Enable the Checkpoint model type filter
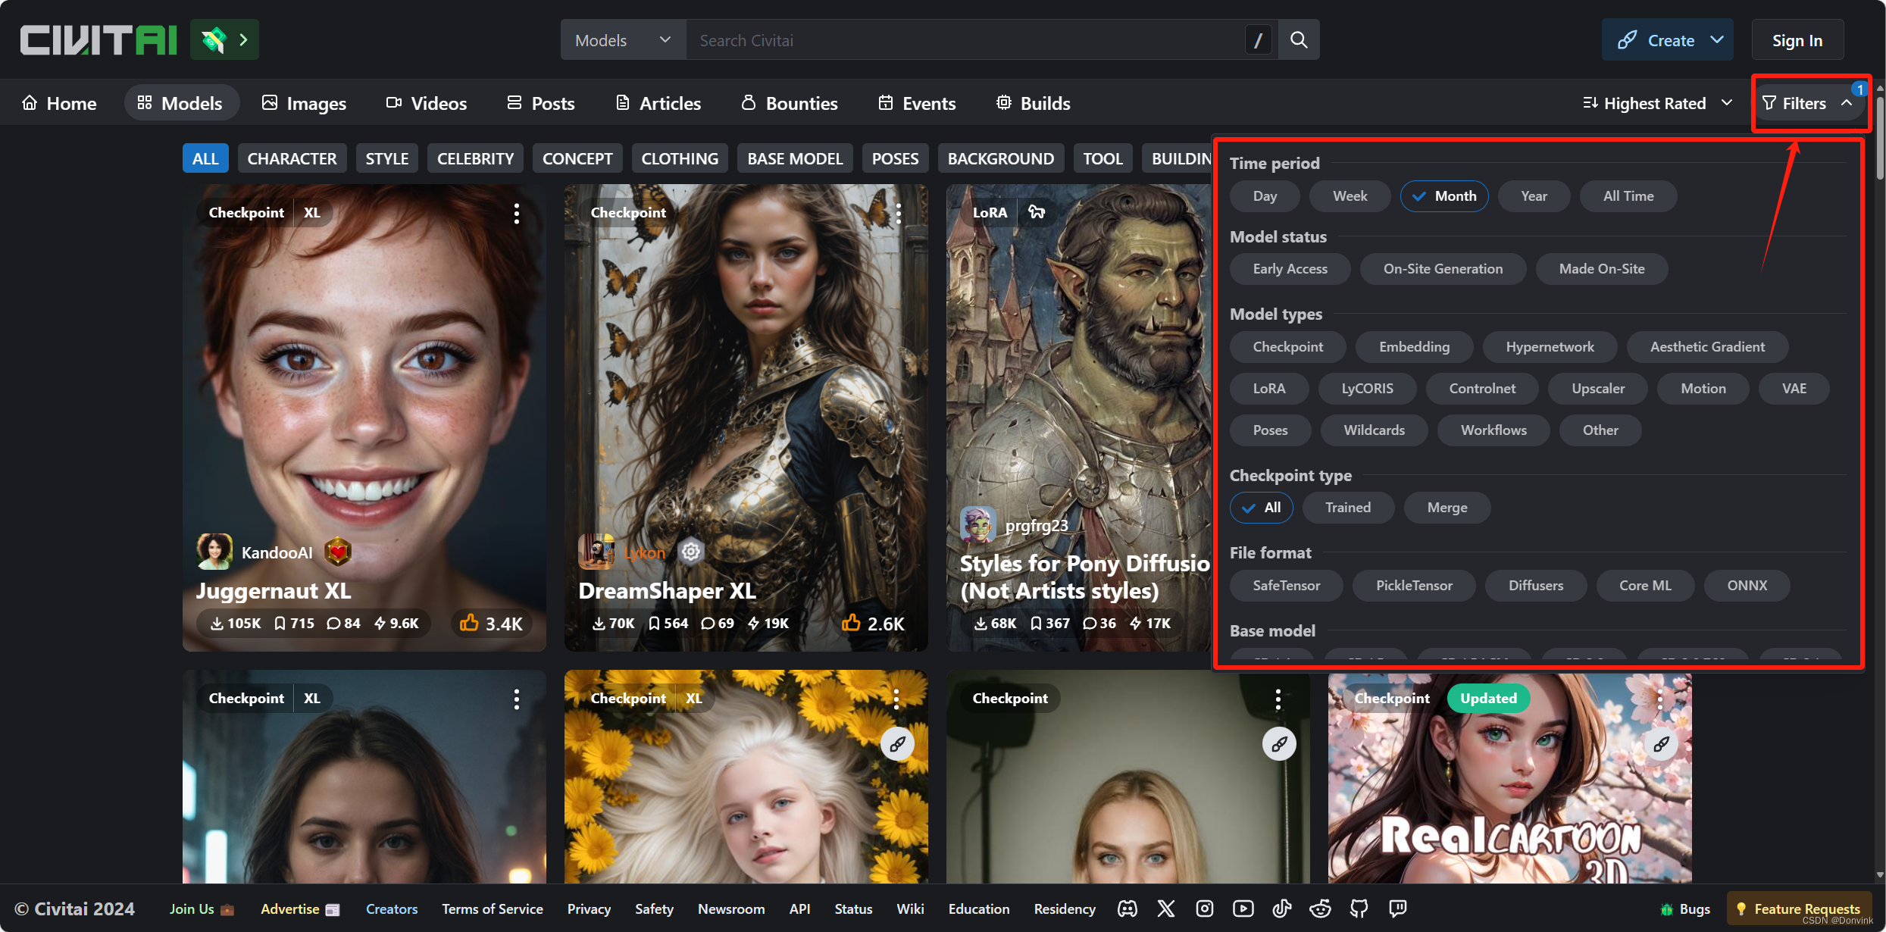The height and width of the screenshot is (932, 1886). (1287, 347)
